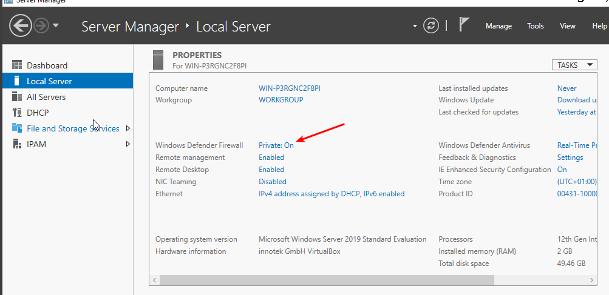The height and width of the screenshot is (295, 609).
Task: Open the navigation history dropdown arrow
Action: 56,25
